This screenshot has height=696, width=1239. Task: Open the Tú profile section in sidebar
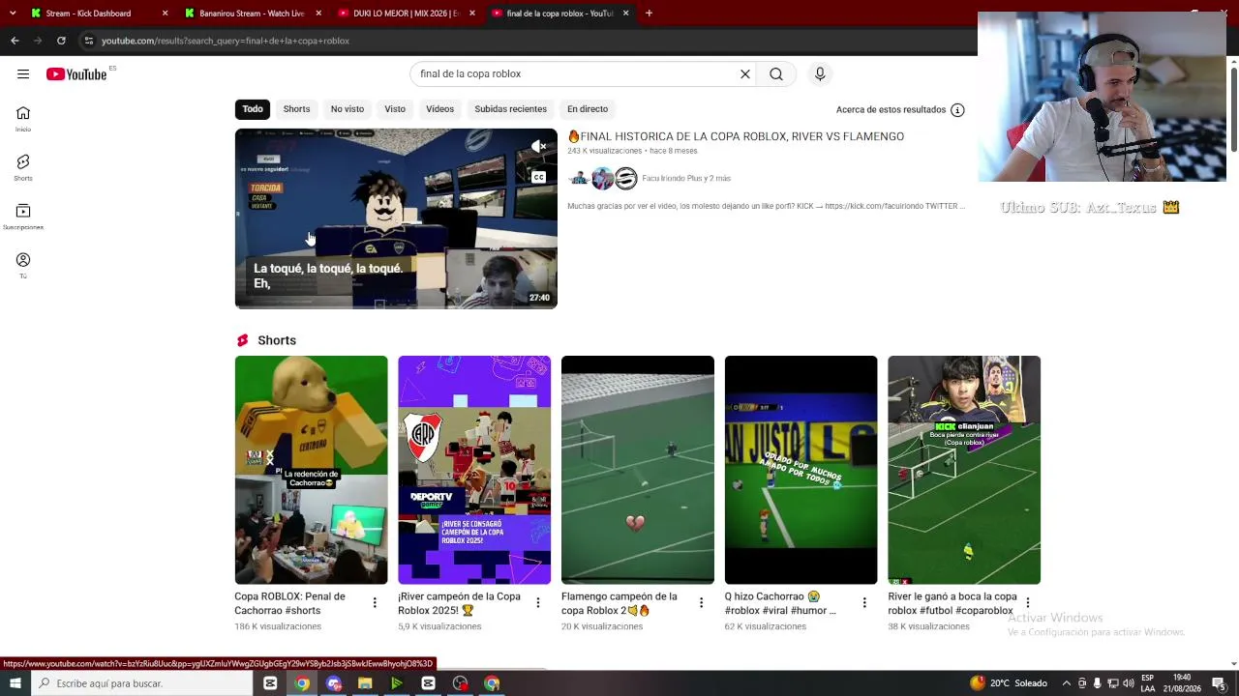point(23,266)
